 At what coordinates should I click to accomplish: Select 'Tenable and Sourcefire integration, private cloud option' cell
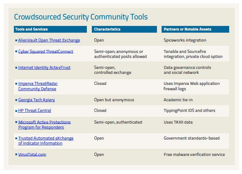coord(193,54)
